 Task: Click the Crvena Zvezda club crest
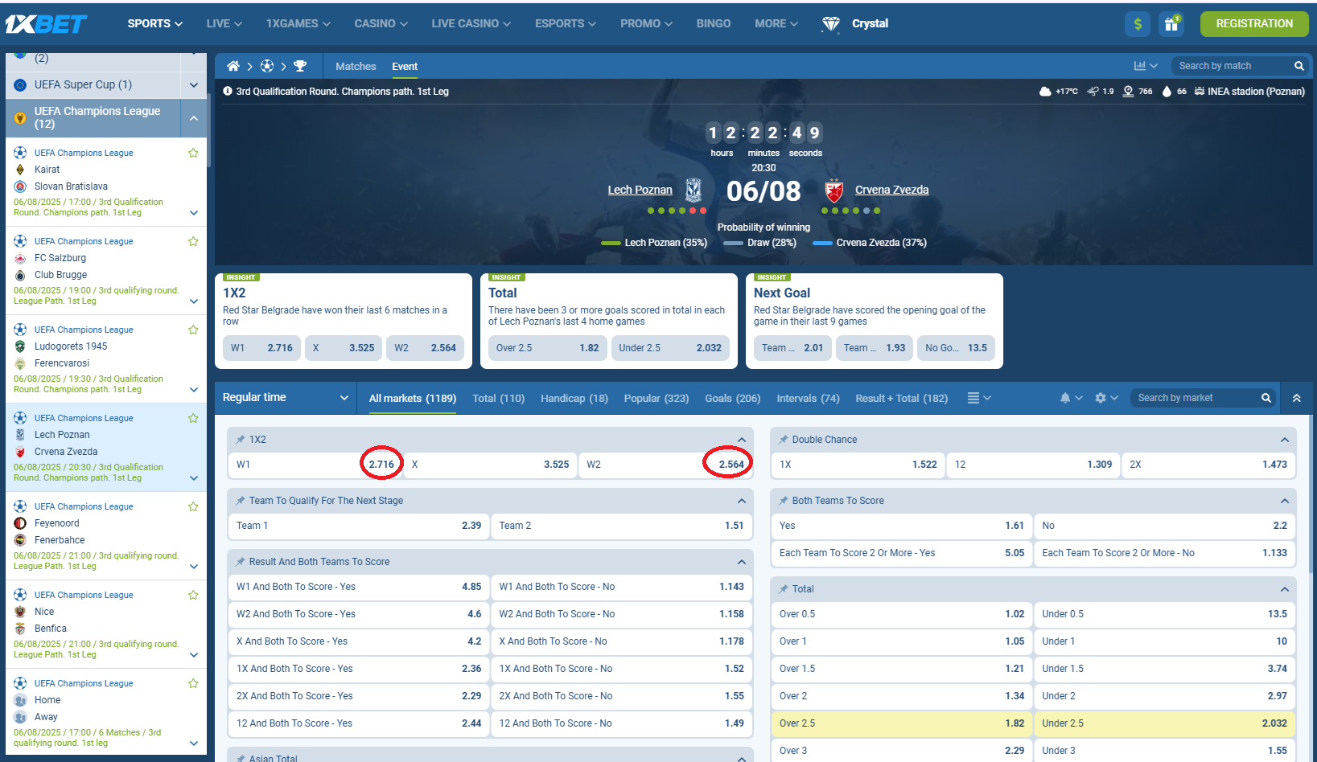coord(834,190)
